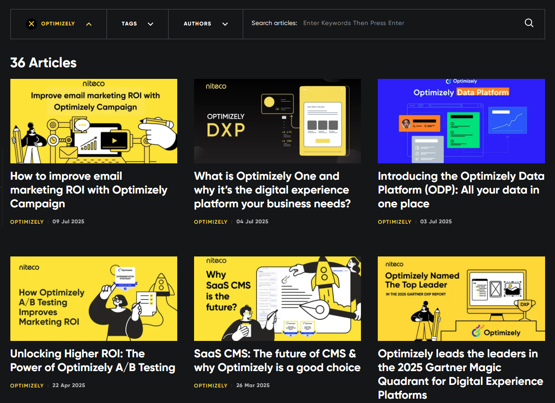Open the A/B Testing Marketing ROI thumbnail

click(x=94, y=299)
